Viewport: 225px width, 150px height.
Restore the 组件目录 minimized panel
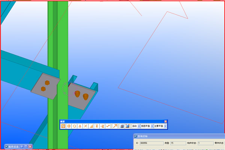22,146
